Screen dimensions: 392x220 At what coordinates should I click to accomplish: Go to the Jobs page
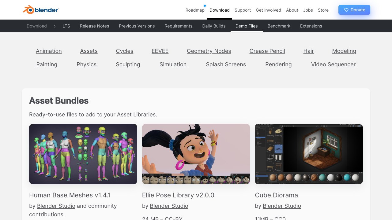tap(308, 10)
